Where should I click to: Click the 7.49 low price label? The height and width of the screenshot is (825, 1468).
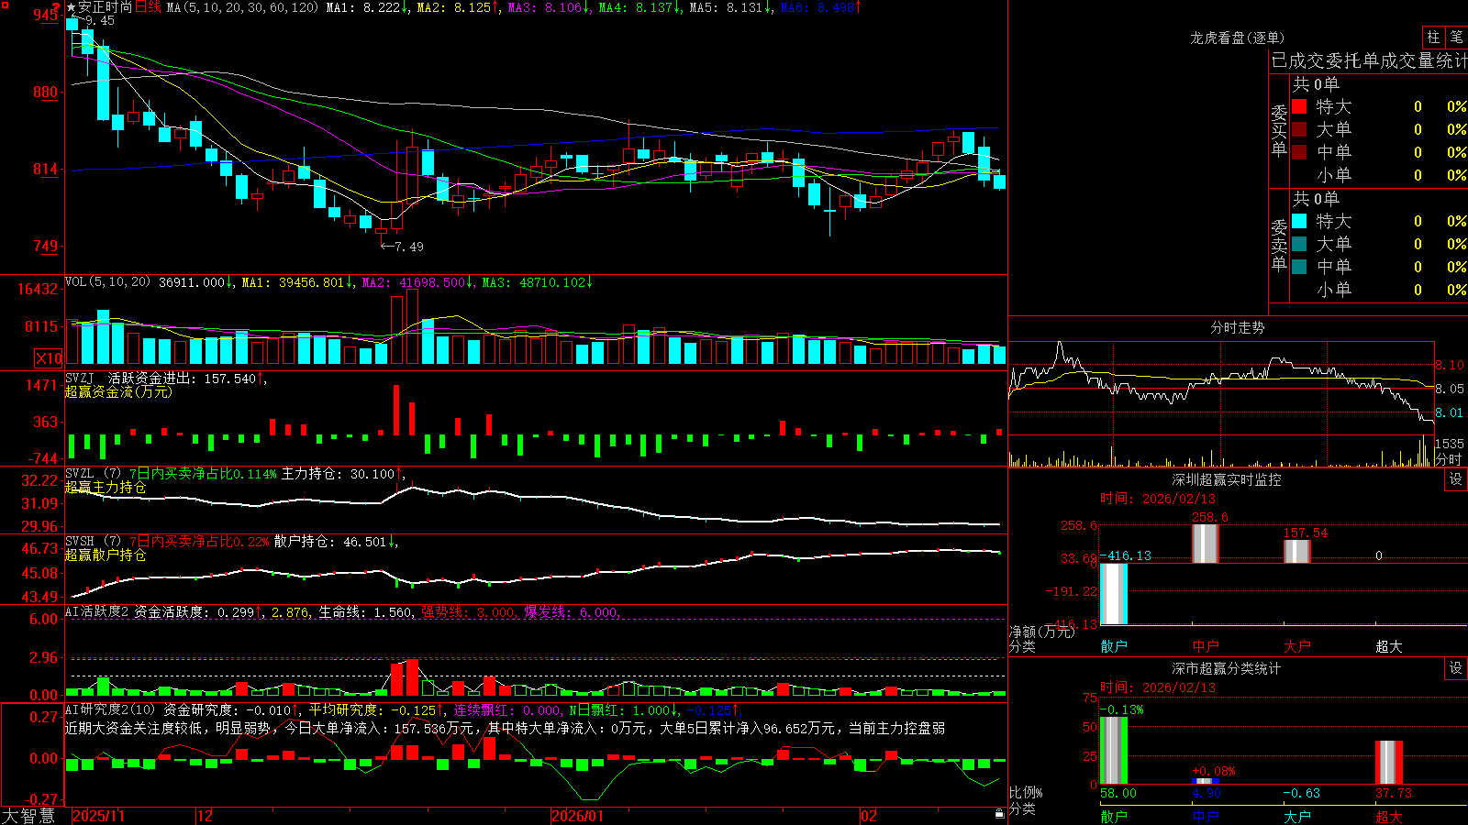click(x=409, y=247)
